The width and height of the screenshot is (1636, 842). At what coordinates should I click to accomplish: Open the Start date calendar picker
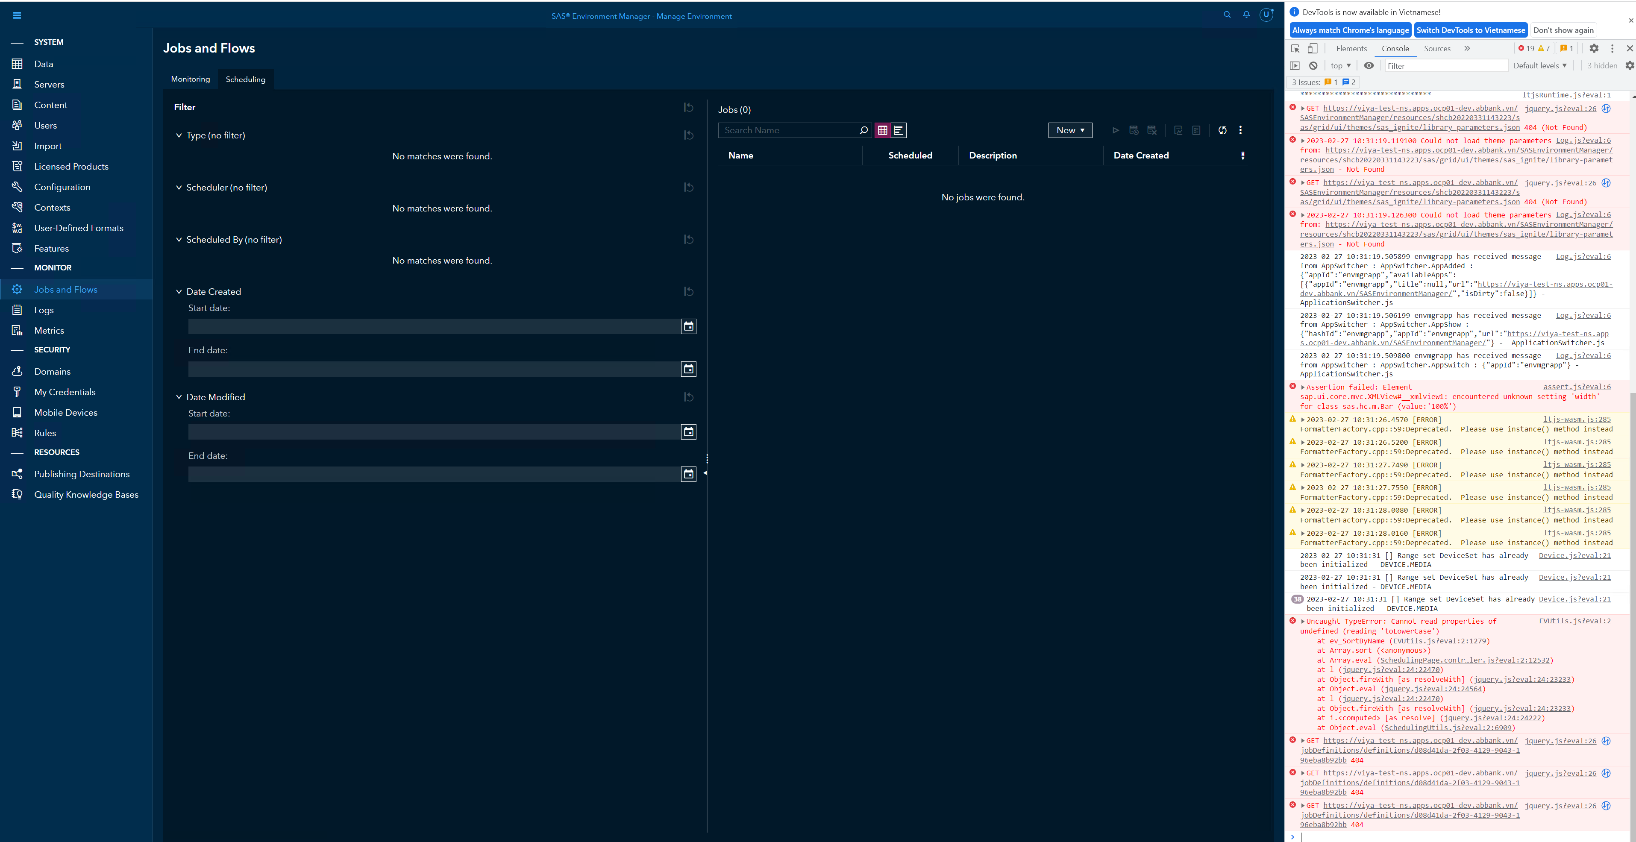pos(688,326)
